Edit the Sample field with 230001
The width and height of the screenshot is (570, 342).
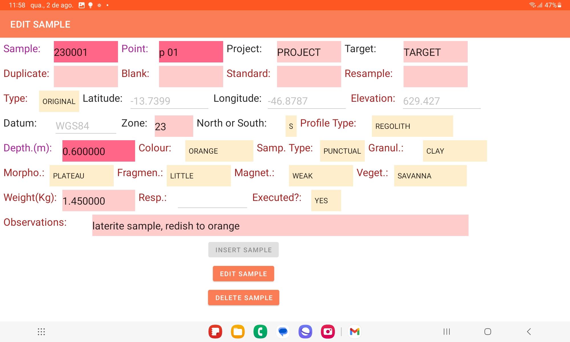tap(86, 52)
